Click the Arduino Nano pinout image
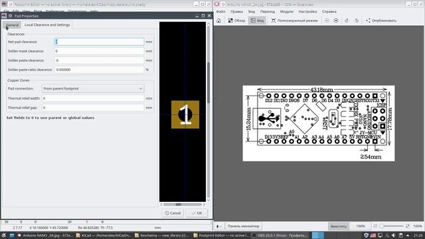This screenshot has height=239, width=425. coord(319,123)
